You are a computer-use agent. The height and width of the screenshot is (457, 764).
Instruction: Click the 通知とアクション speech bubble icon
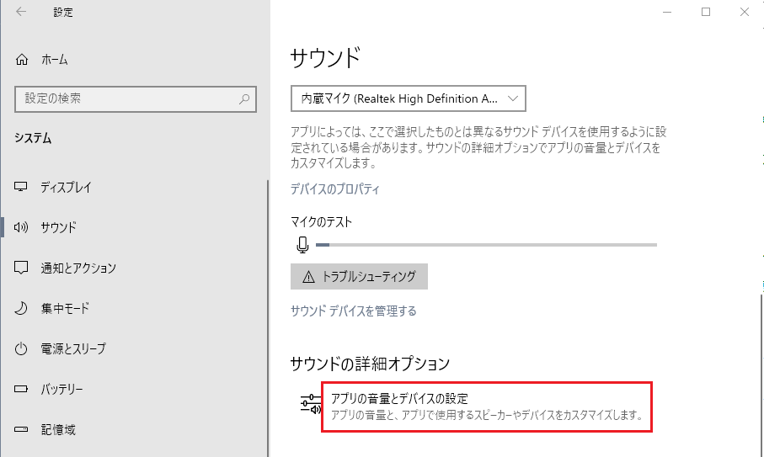click(21, 268)
